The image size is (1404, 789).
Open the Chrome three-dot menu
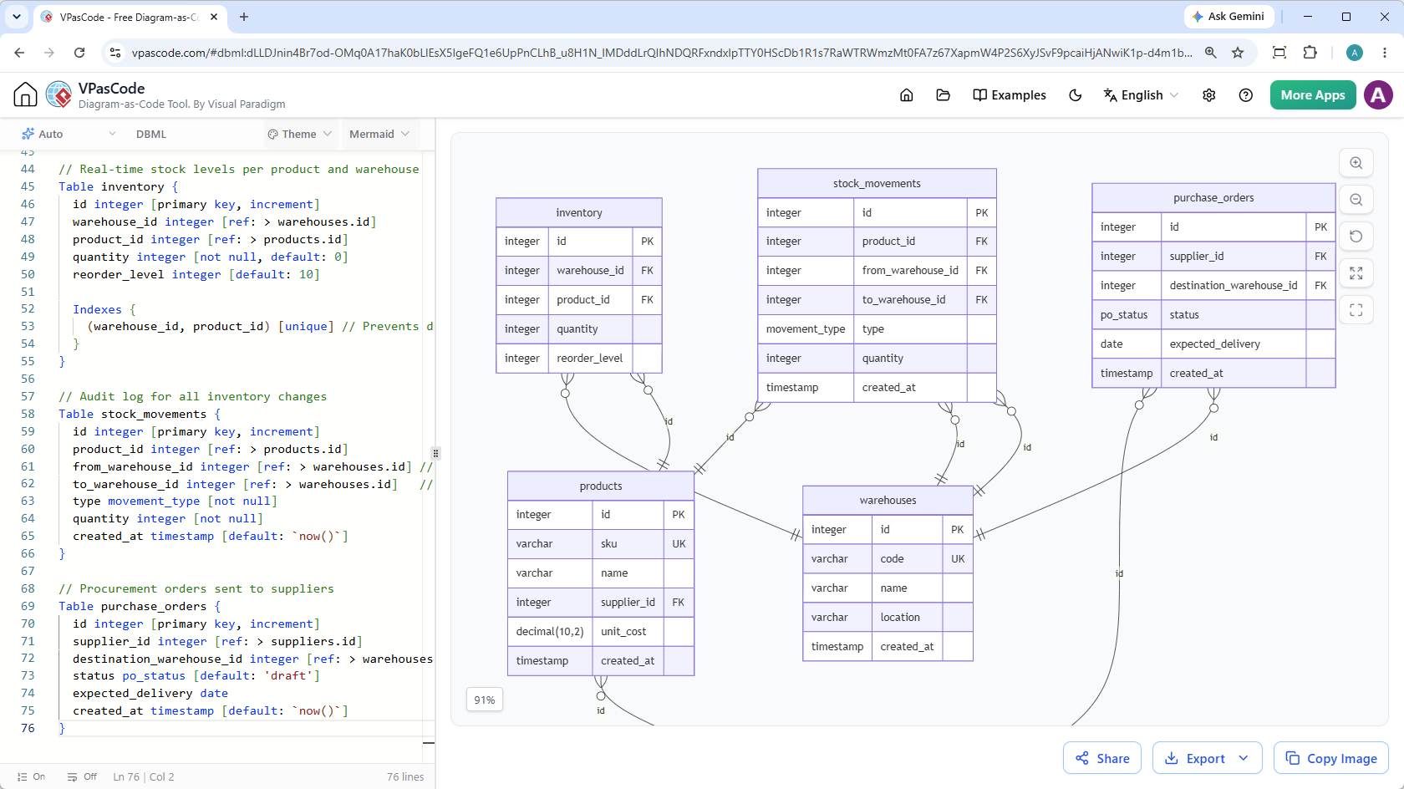pos(1384,53)
